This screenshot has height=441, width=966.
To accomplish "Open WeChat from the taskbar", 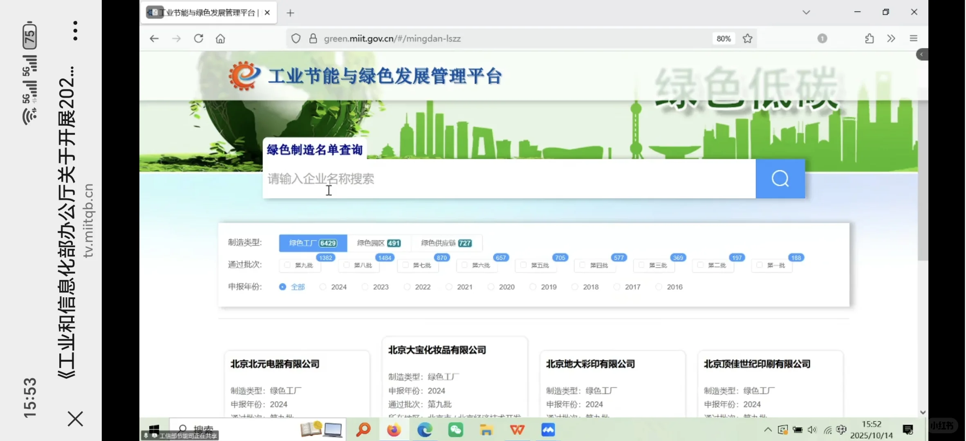I will point(456,430).
